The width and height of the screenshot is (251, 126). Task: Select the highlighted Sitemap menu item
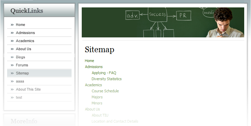click(39, 73)
